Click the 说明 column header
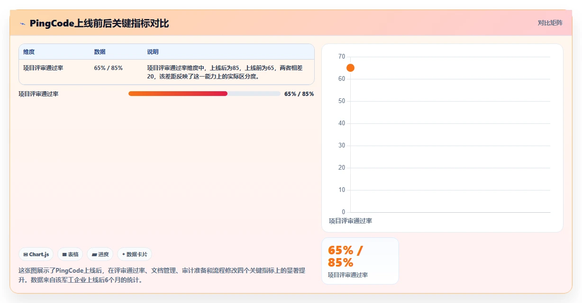This screenshot has height=303, width=582. [x=153, y=52]
